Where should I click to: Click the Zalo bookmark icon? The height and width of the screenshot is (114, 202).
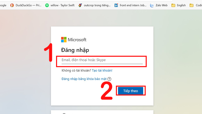pos(152,5)
